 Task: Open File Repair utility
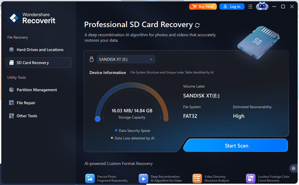tap(39, 103)
